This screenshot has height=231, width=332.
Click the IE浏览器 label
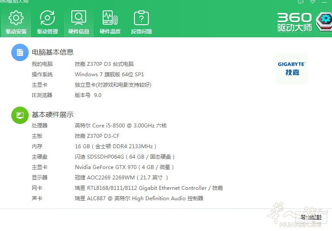(x=42, y=95)
